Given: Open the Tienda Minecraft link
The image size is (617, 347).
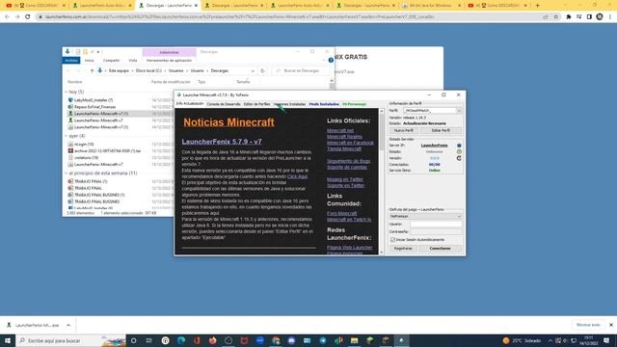Looking at the screenshot, I should [344, 148].
